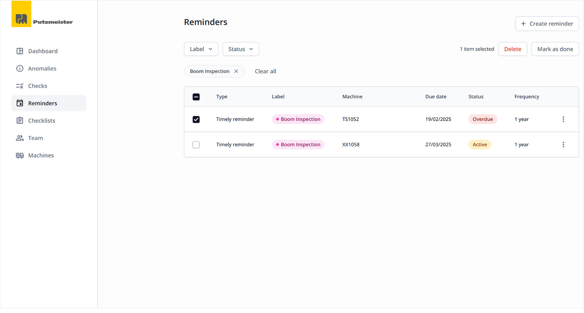This screenshot has height=313, width=584.
Task: Click the Machines truck icon
Action: coord(20,155)
